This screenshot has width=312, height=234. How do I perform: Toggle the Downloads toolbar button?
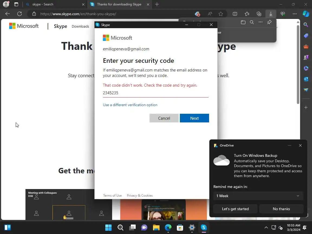click(271, 14)
